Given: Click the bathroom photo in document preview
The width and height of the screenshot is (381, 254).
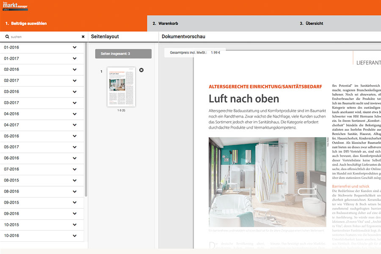Looking at the screenshot, I should pos(267,182).
